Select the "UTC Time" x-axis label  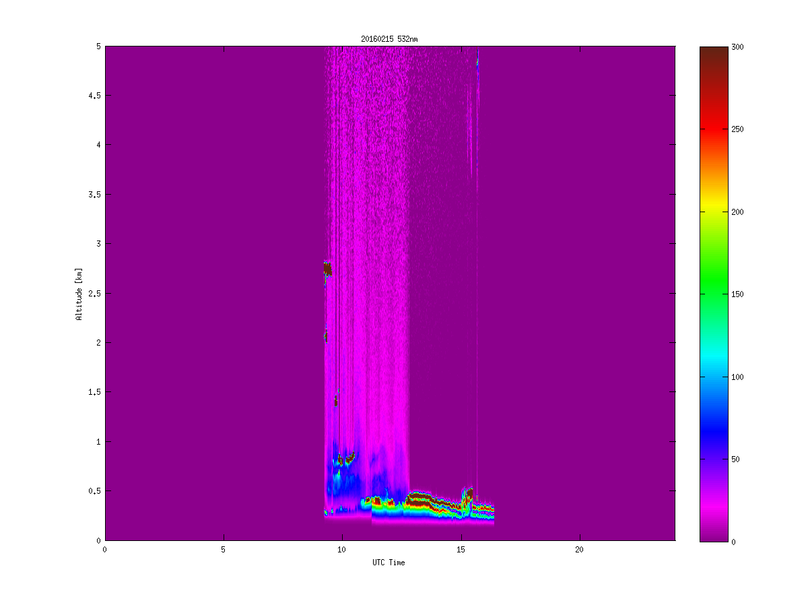click(389, 563)
